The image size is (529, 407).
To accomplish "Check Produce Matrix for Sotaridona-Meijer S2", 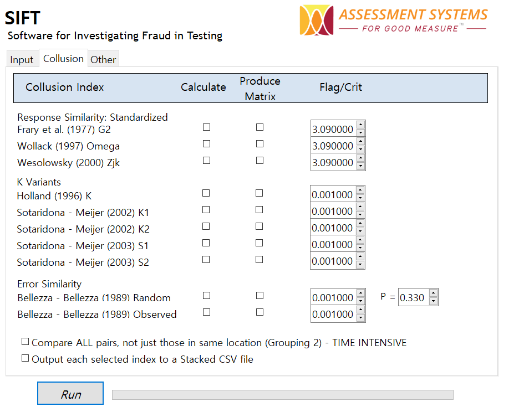I will pyautogui.click(x=259, y=260).
